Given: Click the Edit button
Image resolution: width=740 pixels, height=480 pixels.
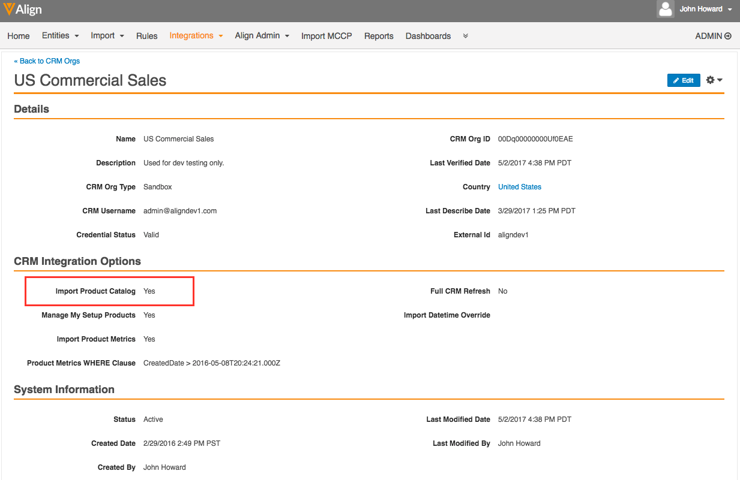Looking at the screenshot, I should point(683,80).
